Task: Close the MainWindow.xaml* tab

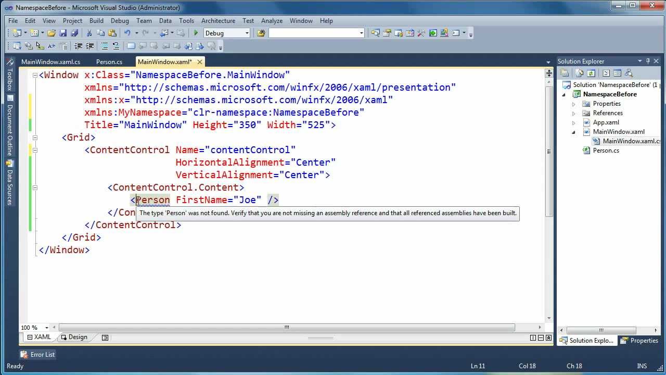Action: click(x=199, y=62)
